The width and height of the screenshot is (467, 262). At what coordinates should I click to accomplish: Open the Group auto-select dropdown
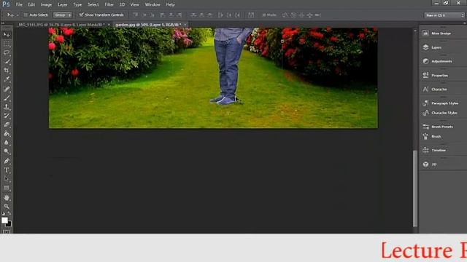63,15
